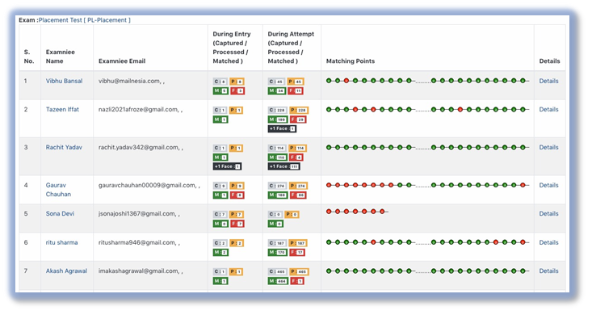Click the F: 17 failed badge for ritu sharma
This screenshot has height=315, width=592.
[x=297, y=252]
